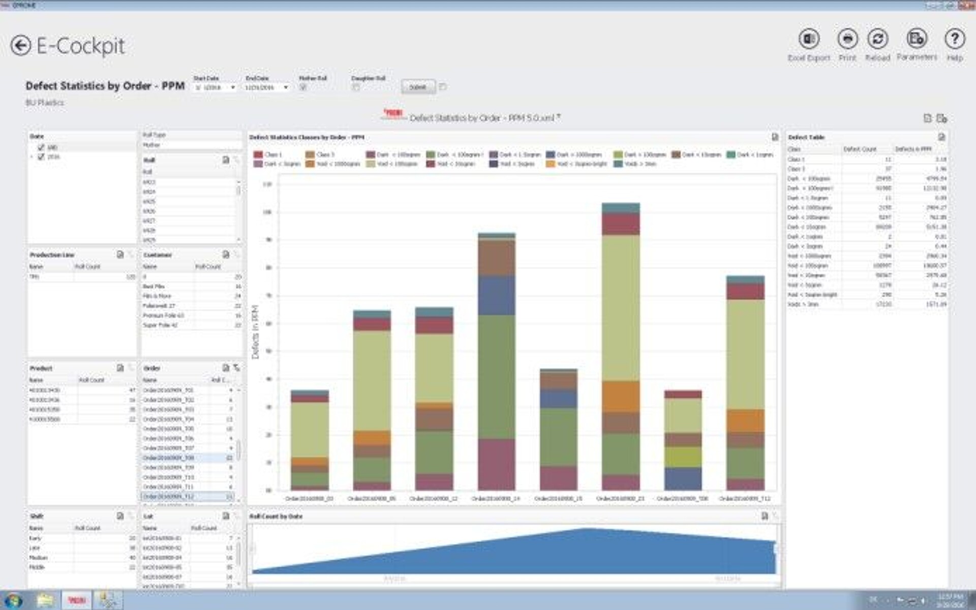Click the Print icon
The height and width of the screenshot is (610, 976).
[x=847, y=39]
